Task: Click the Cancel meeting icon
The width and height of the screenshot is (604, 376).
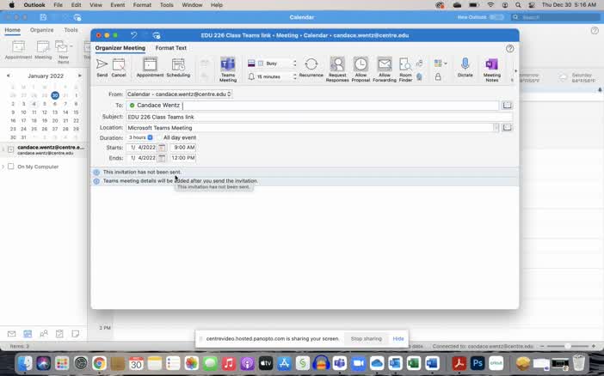Action: (119, 68)
